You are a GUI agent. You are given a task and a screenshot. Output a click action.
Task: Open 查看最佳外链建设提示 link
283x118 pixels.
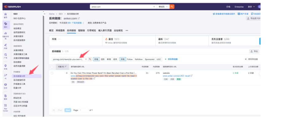pos(224,14)
